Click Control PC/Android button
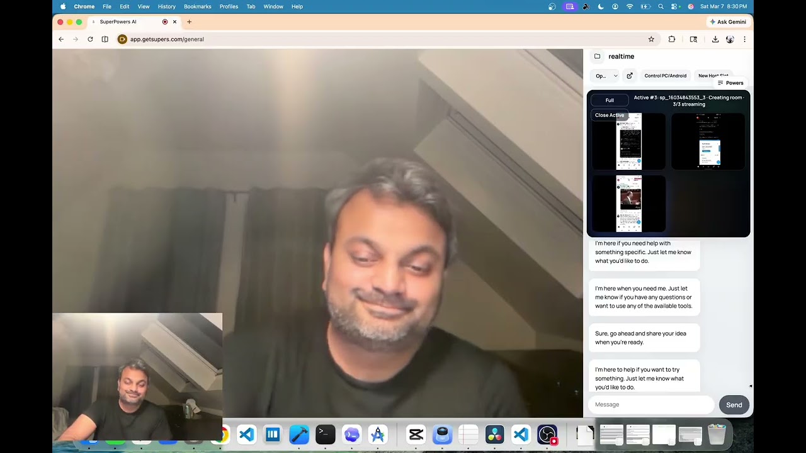The height and width of the screenshot is (453, 806). click(x=665, y=75)
